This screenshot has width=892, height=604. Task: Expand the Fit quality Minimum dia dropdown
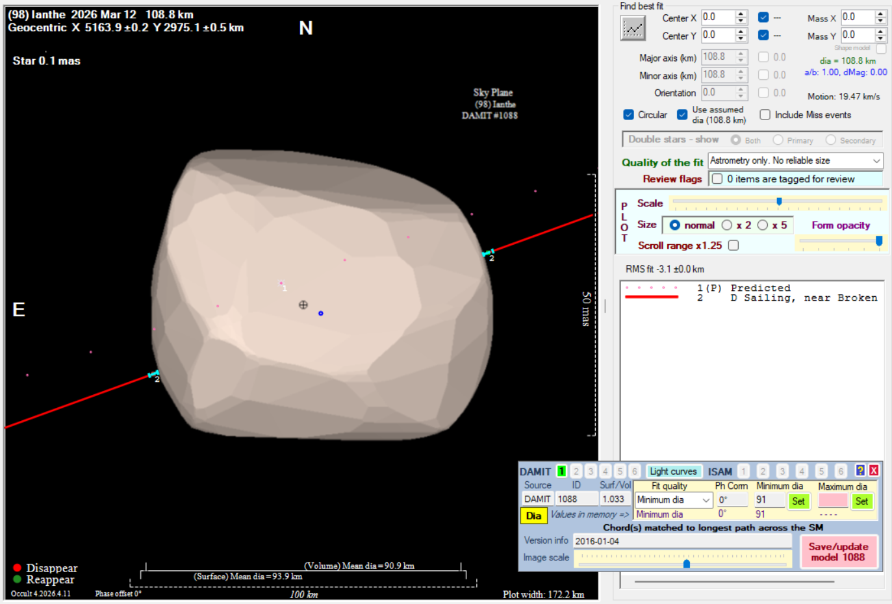706,500
